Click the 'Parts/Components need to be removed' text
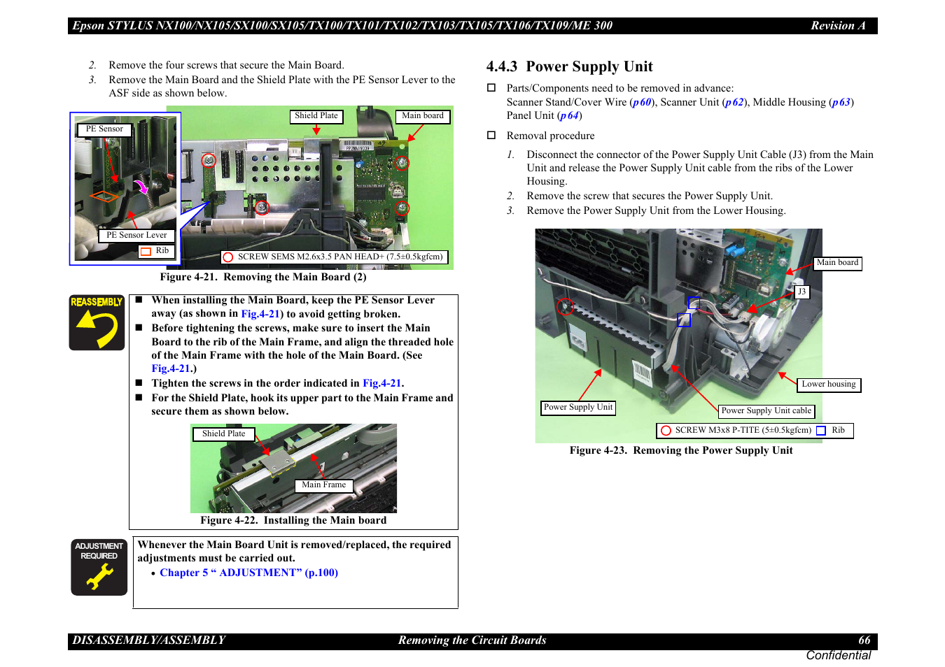 click(x=620, y=88)
